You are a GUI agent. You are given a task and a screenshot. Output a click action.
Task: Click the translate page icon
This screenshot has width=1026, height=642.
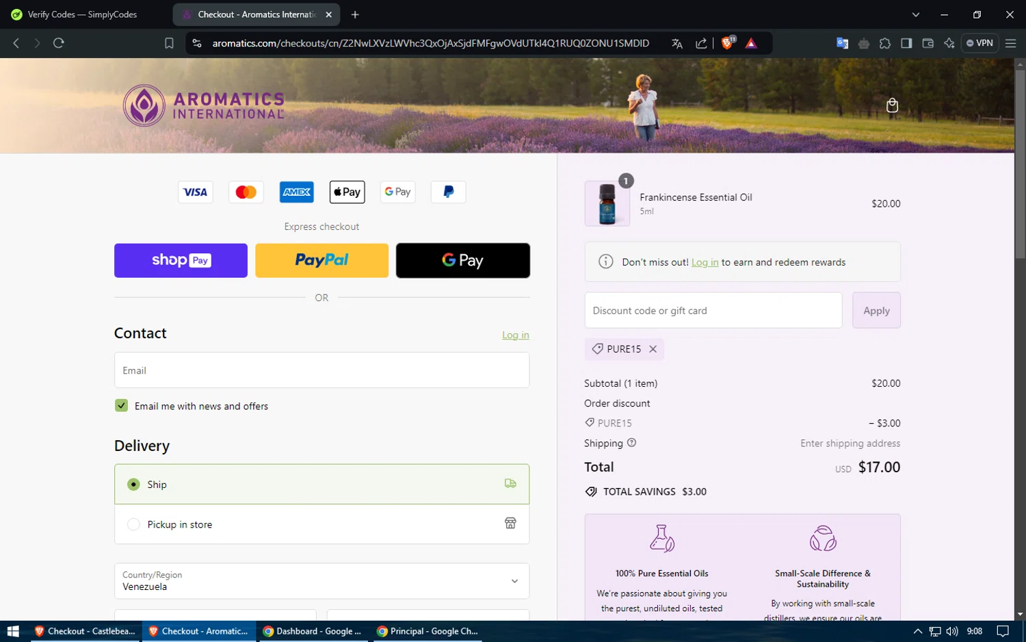click(x=677, y=43)
